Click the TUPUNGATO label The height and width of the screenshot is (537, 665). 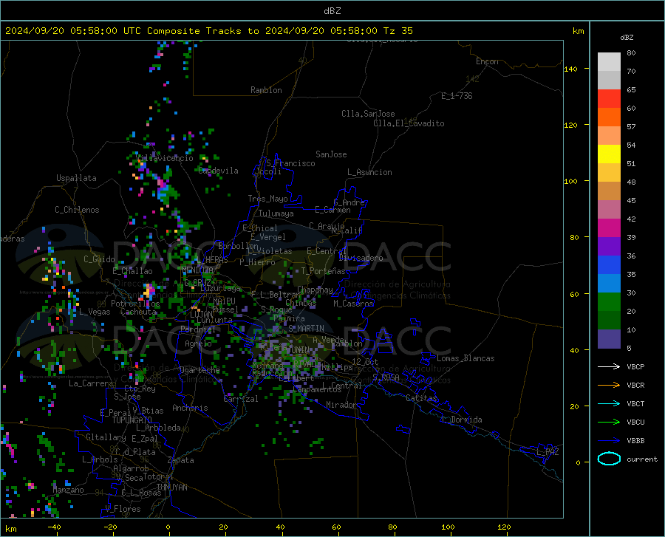132,420
